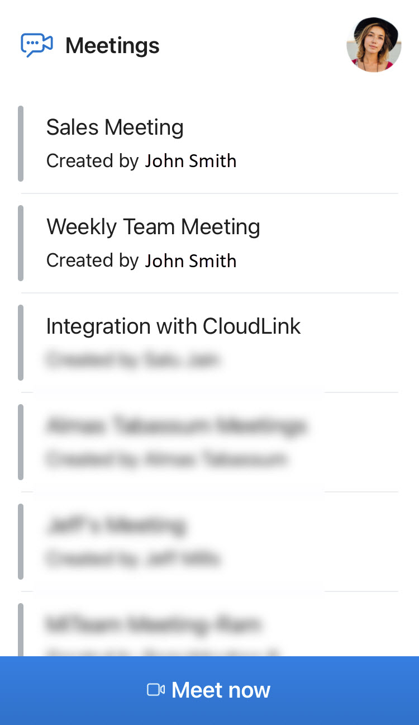Click "Created by John Smith" under Weekly Team Meeting

pyautogui.click(x=141, y=260)
